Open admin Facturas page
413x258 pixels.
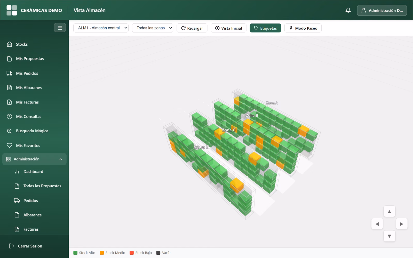pos(38,229)
